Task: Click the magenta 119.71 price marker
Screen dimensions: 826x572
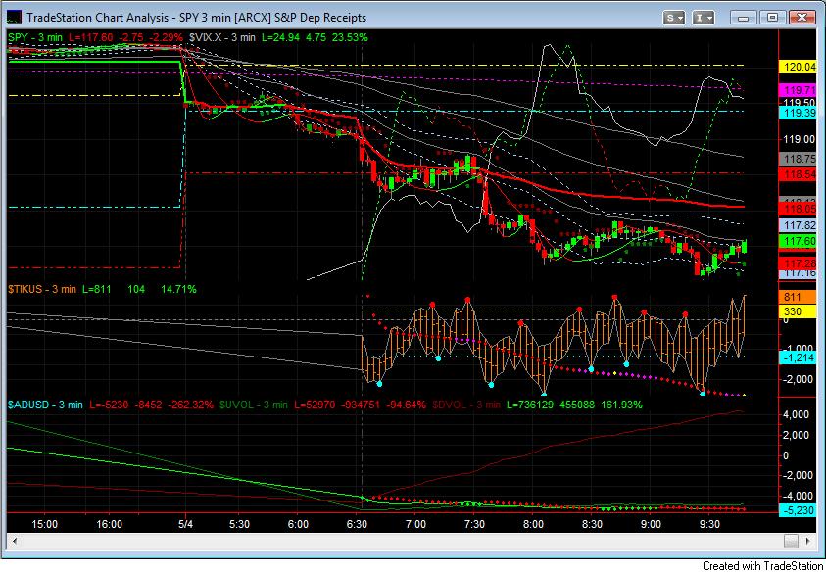Action: point(797,89)
